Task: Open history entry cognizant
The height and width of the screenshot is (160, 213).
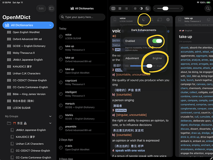Action: [x=82, y=82]
